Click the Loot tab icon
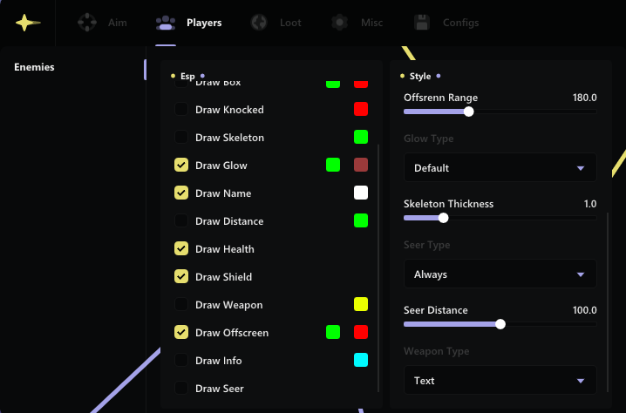The image size is (626, 413). click(259, 23)
